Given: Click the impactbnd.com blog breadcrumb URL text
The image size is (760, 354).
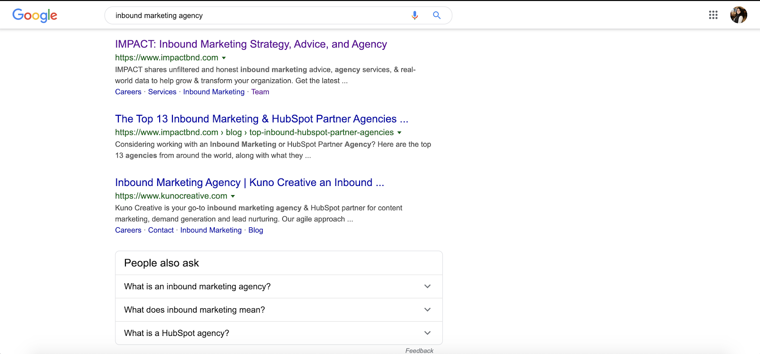Looking at the screenshot, I should [x=254, y=132].
